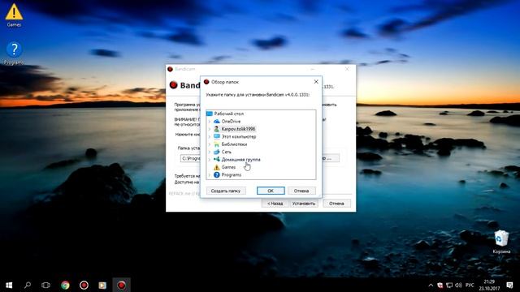Viewport: 520px width, 292px height.
Task: Expand the Сеть tree node
Action: (x=210, y=152)
